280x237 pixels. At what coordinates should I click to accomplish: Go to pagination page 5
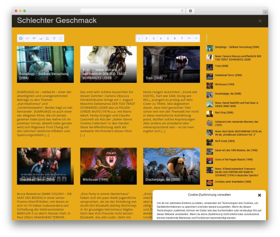pos(167,38)
